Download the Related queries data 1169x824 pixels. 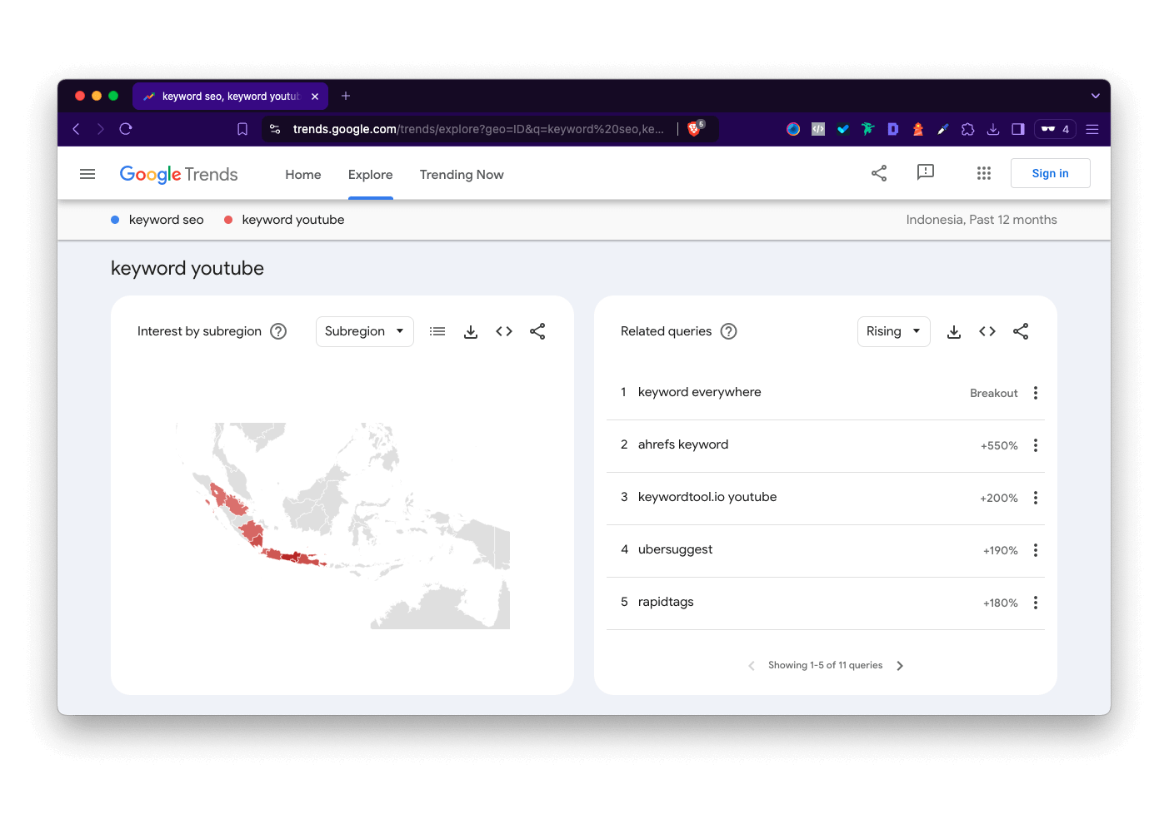point(954,331)
